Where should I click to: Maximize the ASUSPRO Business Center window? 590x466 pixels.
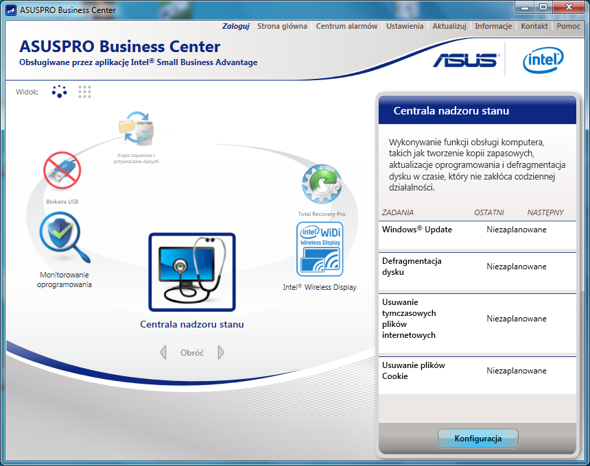point(543,7)
